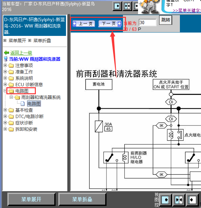Click 拆卸和安装 folder icon

[11, 129]
